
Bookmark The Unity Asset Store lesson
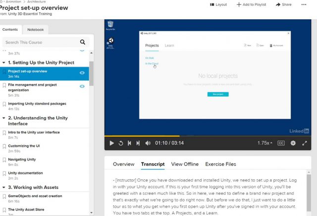tap(4, 210)
